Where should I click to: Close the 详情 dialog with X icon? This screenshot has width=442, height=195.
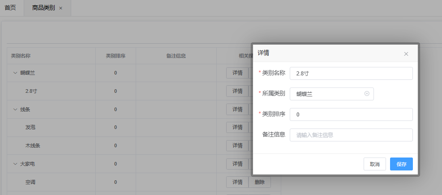406,54
